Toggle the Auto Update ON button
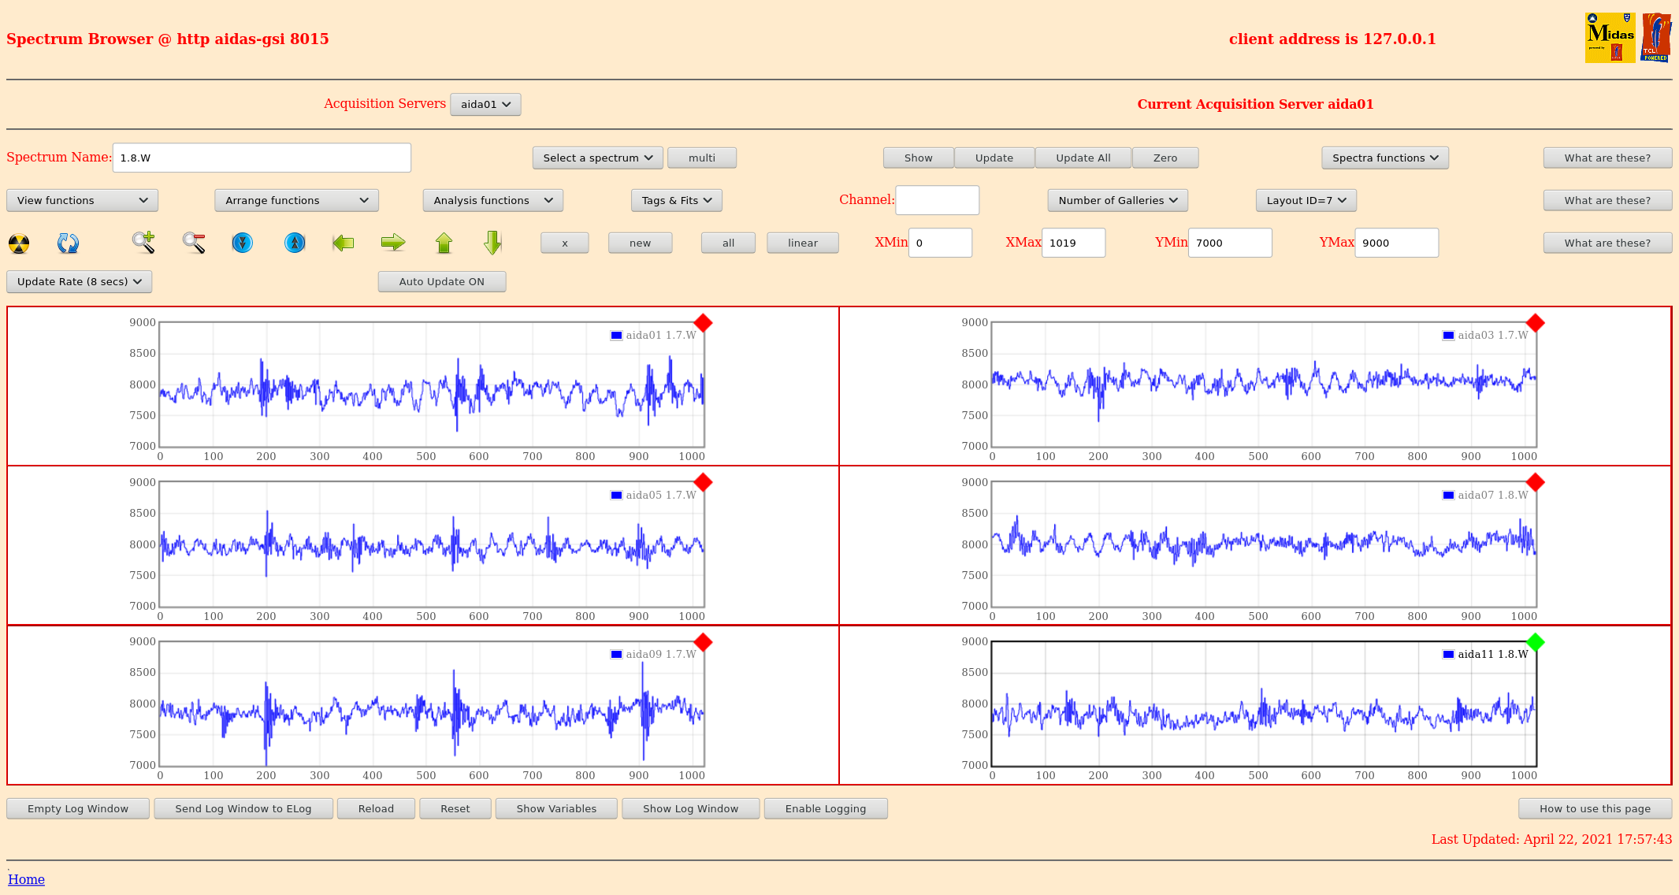The width and height of the screenshot is (1679, 895). [441, 282]
